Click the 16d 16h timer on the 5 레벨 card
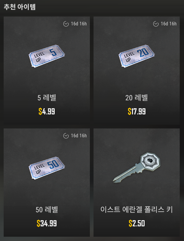 pyautogui.click(x=79, y=24)
